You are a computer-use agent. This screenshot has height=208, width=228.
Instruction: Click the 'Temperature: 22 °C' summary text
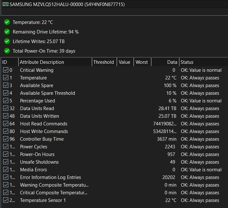(x=33, y=22)
